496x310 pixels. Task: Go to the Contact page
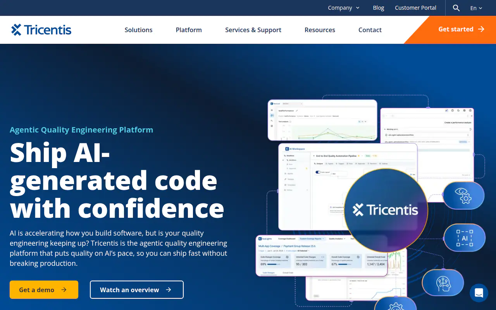(370, 30)
